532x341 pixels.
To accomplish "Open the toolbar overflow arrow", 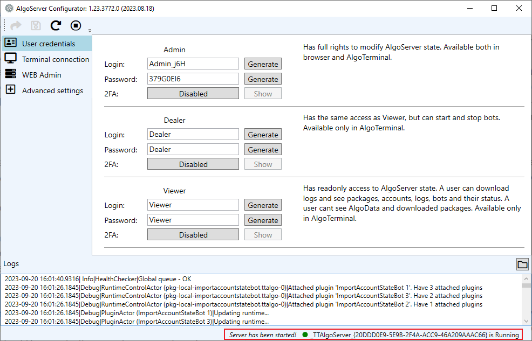I will tap(90, 31).
